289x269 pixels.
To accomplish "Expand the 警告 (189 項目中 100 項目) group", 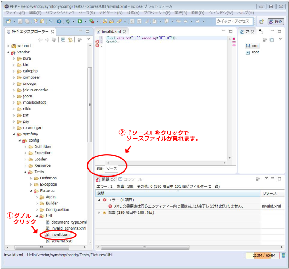I will point(99,213).
